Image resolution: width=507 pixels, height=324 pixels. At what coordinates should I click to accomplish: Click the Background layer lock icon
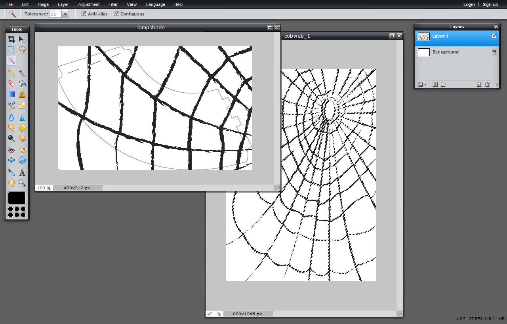[494, 52]
